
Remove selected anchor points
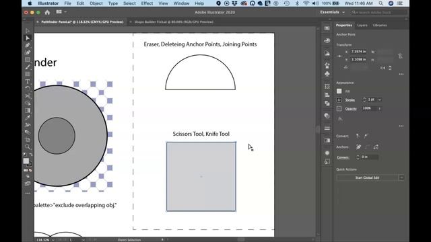click(x=358, y=147)
